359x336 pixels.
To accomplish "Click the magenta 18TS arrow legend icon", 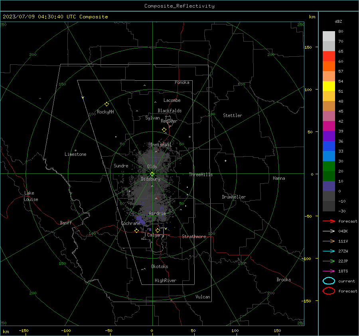I will coord(329,271).
